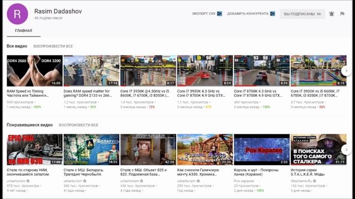This screenshot has height=199, width=355.
Task: Click the 29 просмотров text
Action: tap(246, 186)
